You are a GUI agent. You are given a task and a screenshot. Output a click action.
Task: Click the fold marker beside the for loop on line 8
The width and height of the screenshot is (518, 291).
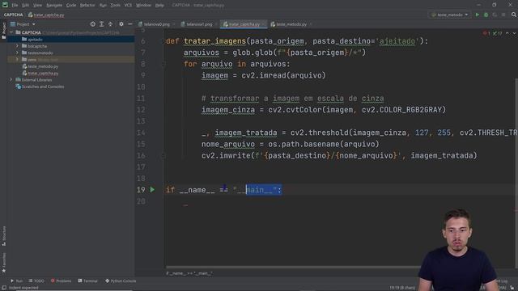coord(163,64)
